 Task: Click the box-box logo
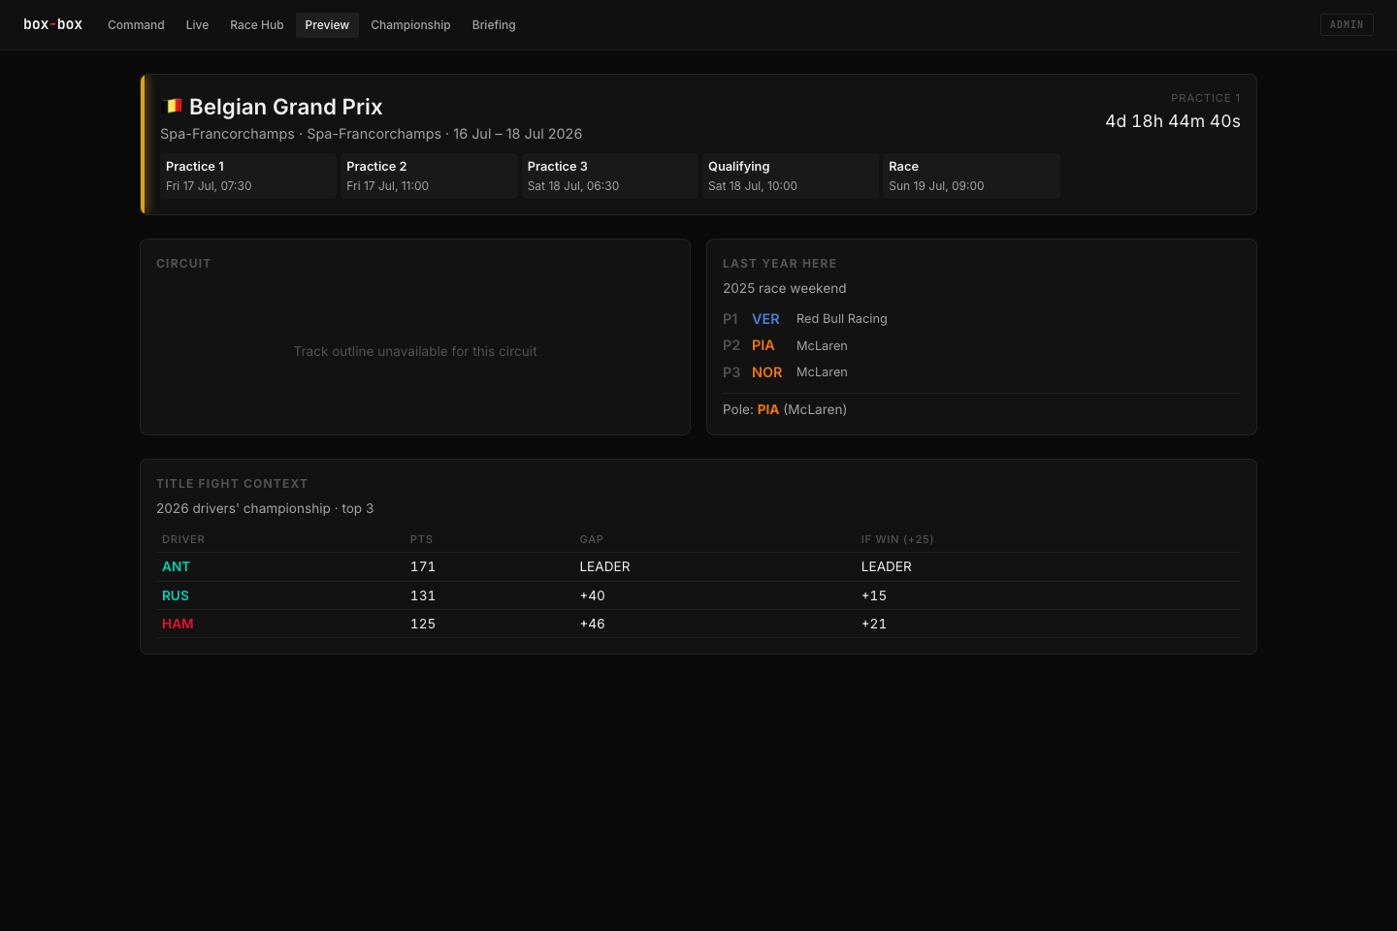click(52, 24)
